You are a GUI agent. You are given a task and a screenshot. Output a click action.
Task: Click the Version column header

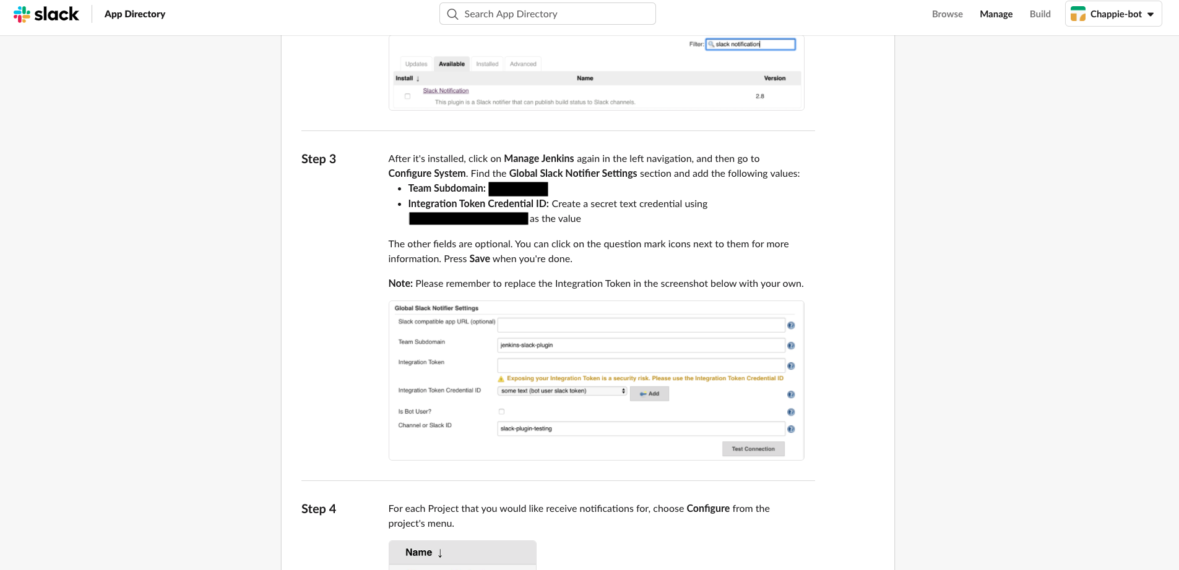point(775,79)
